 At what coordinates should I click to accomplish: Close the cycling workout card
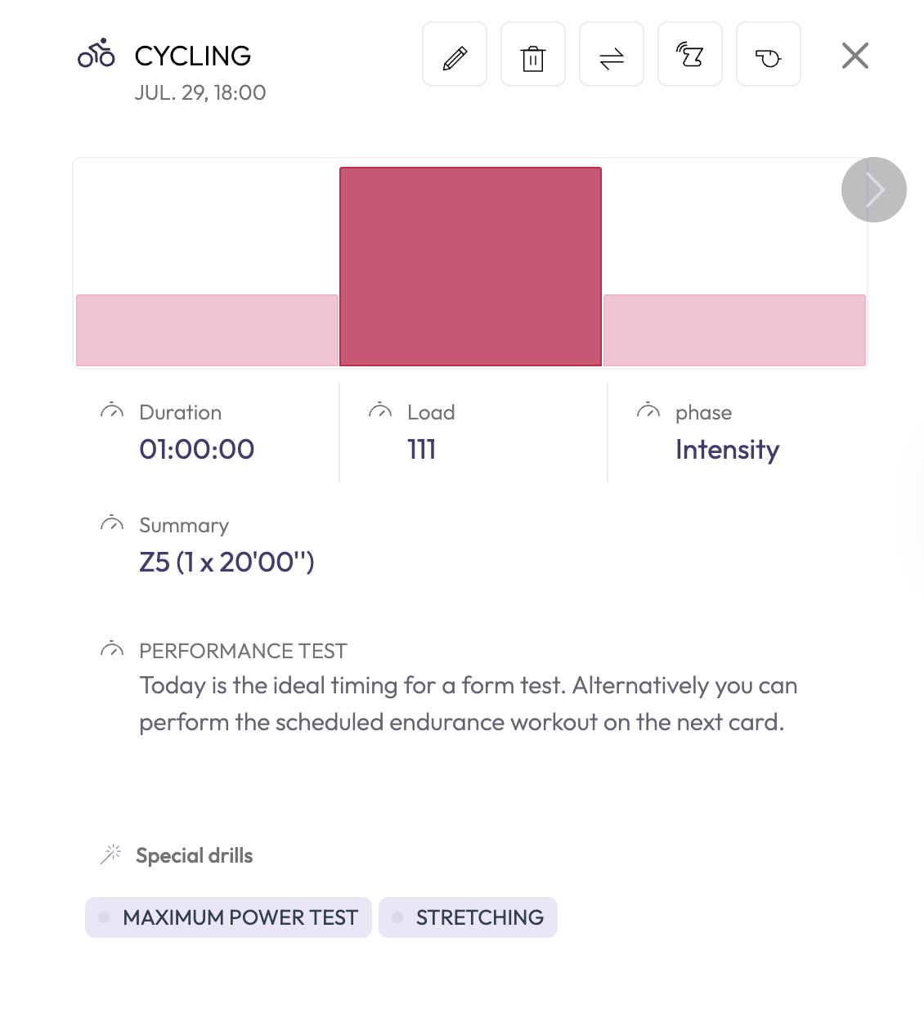point(855,56)
